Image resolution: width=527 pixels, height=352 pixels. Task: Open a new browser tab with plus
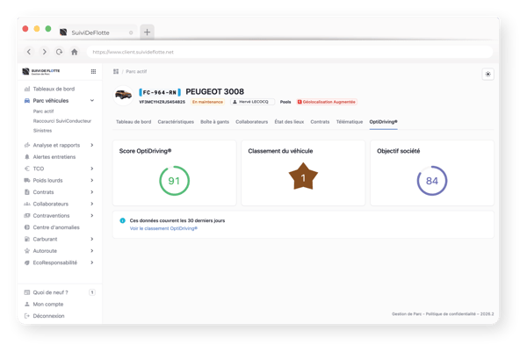point(147,32)
